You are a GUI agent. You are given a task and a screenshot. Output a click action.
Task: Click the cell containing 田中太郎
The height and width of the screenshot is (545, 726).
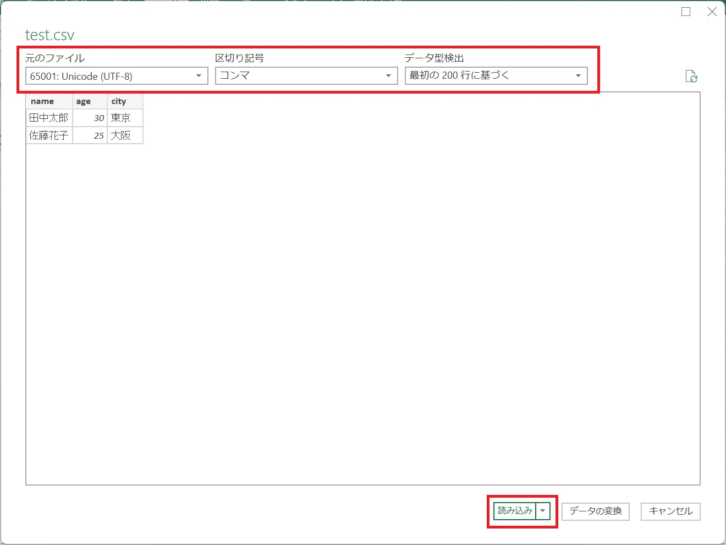click(49, 118)
